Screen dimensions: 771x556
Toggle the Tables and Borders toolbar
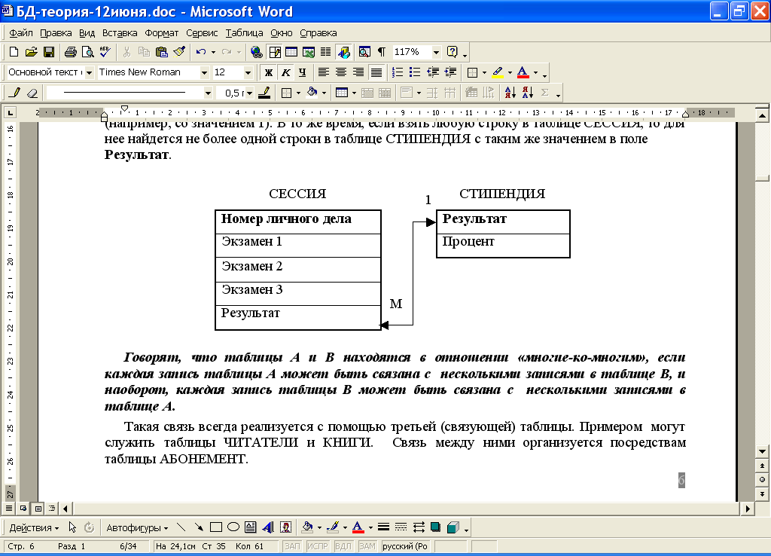point(274,52)
